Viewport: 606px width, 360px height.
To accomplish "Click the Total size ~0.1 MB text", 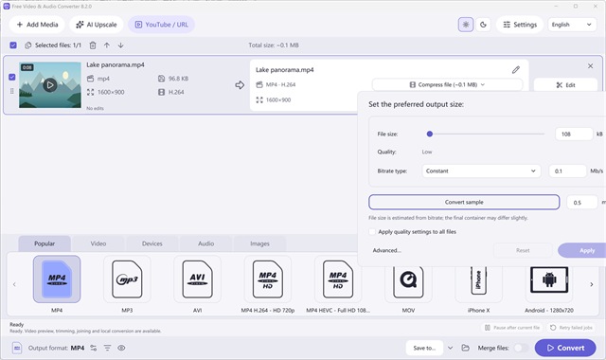I will click(274, 45).
